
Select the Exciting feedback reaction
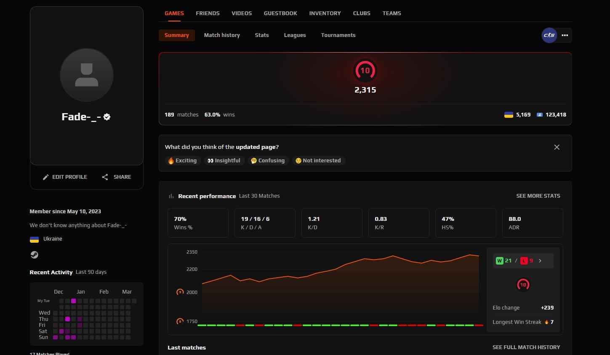(x=182, y=160)
